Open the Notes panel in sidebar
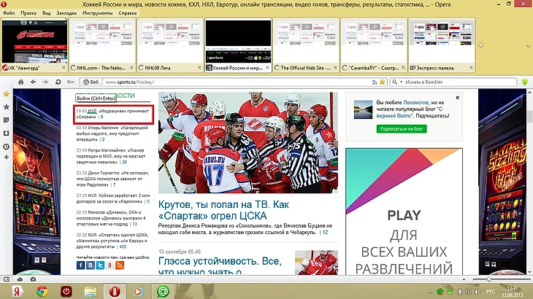 (7, 120)
